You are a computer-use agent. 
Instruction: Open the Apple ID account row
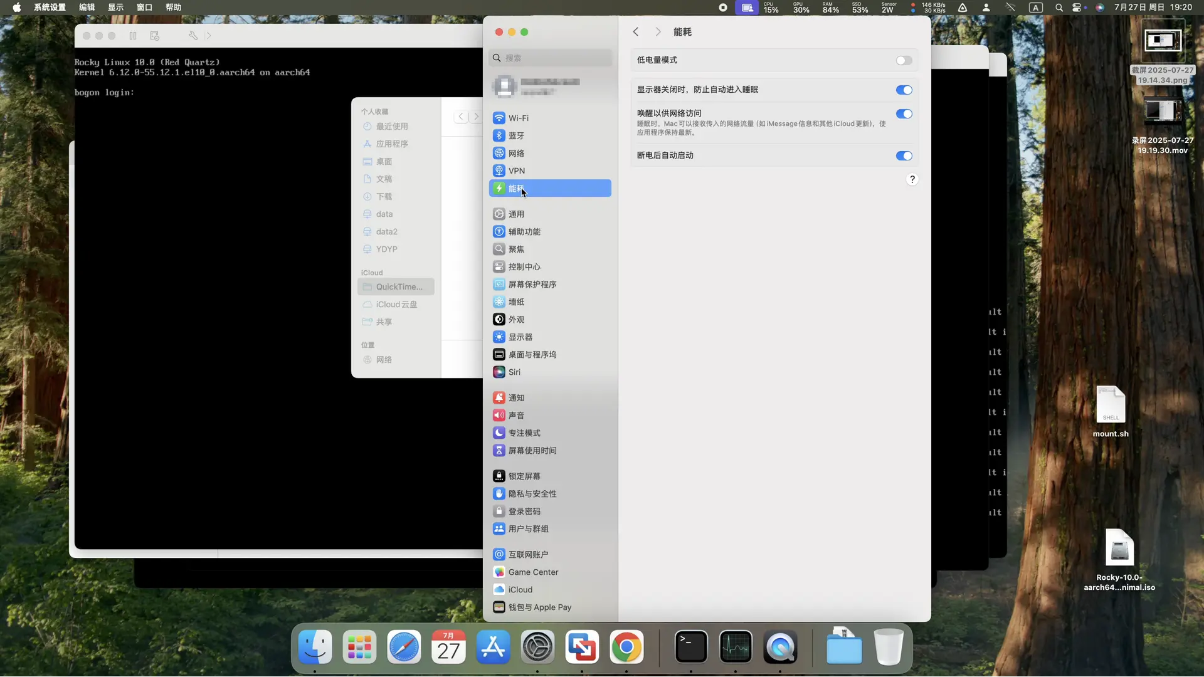pyautogui.click(x=550, y=86)
